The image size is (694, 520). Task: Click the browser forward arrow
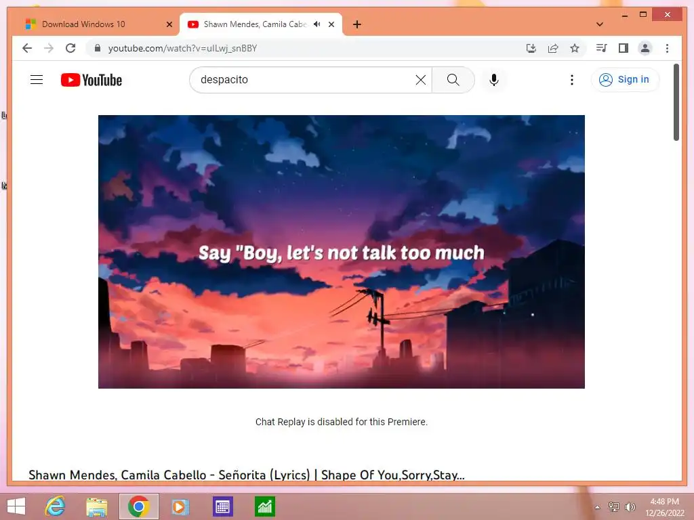click(49, 48)
